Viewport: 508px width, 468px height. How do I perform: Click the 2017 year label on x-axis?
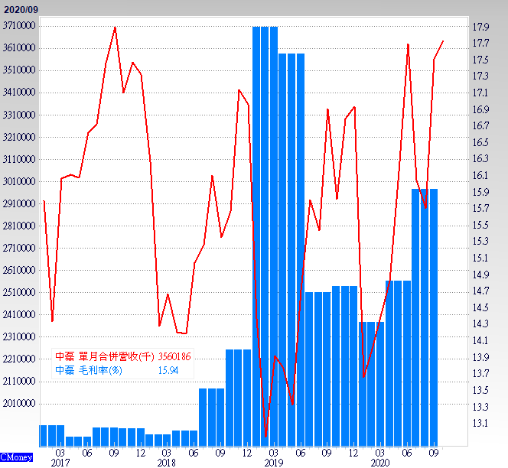click(60, 463)
